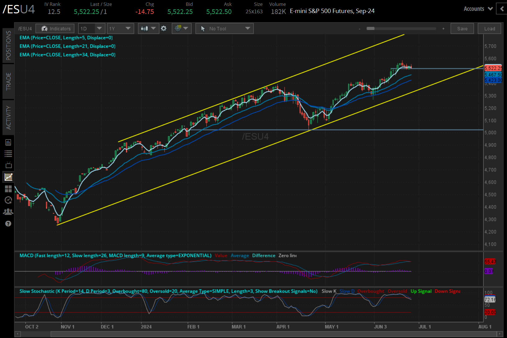This screenshot has height=338, width=507.
Task: Click the Overbought legend label
Action: [x=371, y=291]
